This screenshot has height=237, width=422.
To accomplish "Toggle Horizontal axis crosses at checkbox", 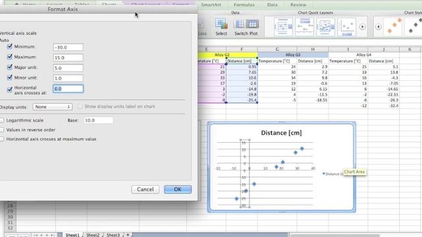I will [x=10, y=90].
